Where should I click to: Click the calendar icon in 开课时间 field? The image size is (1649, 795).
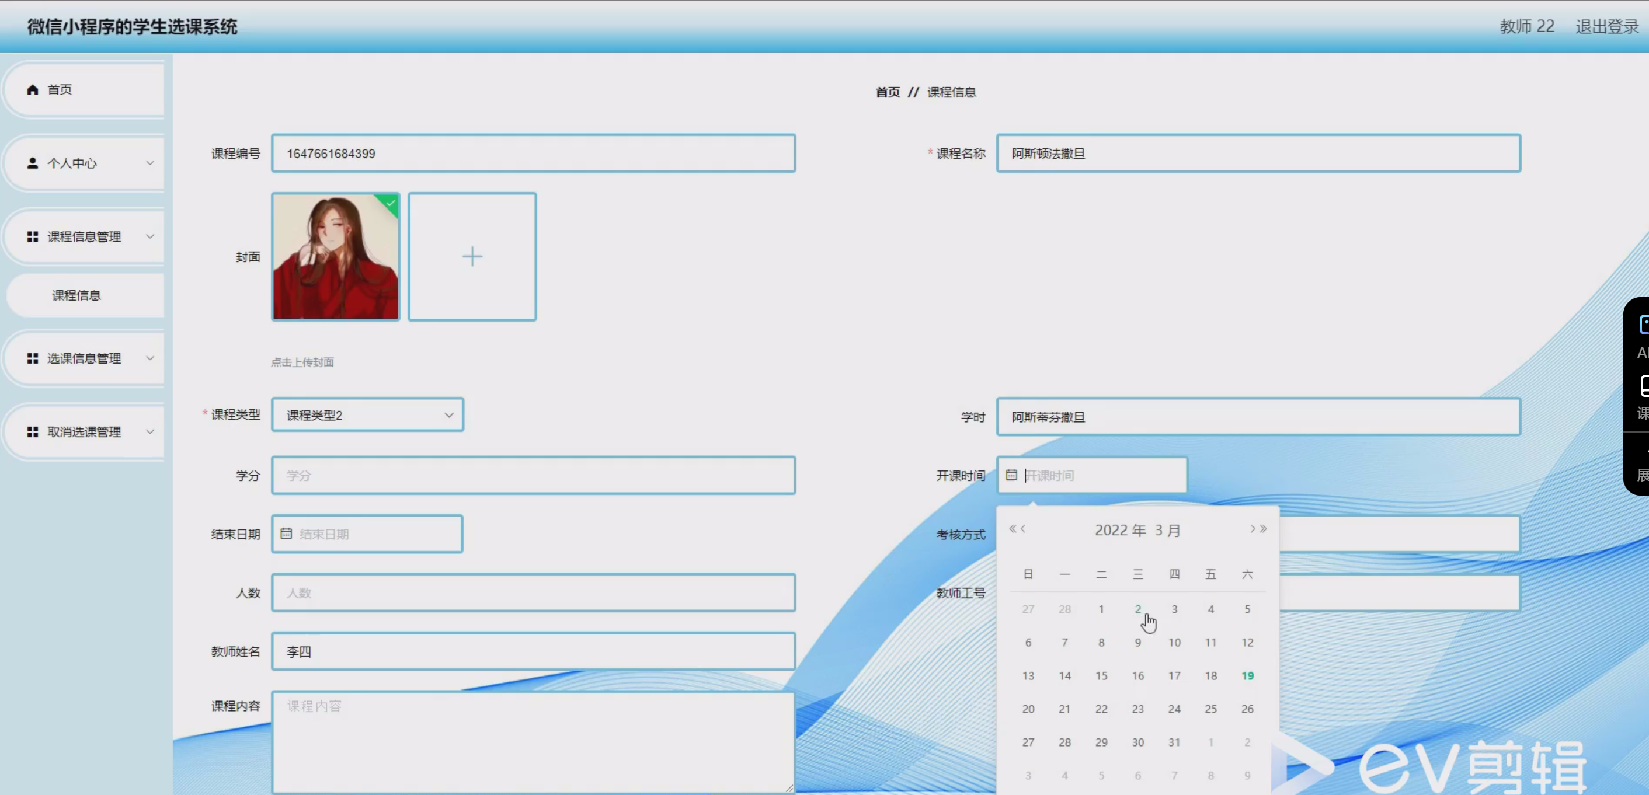pyautogui.click(x=1011, y=475)
